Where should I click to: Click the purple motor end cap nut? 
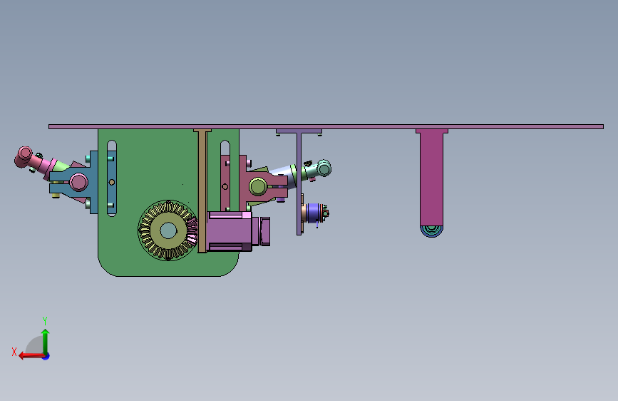click(264, 231)
